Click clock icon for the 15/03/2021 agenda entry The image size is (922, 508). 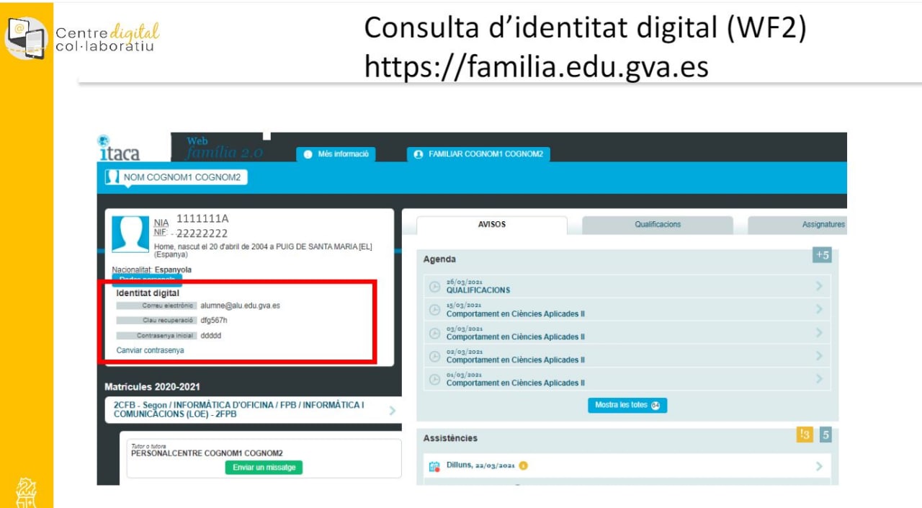[x=434, y=310]
